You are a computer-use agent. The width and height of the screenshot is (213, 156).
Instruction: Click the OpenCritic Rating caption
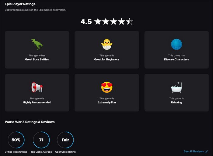[x=65, y=152]
